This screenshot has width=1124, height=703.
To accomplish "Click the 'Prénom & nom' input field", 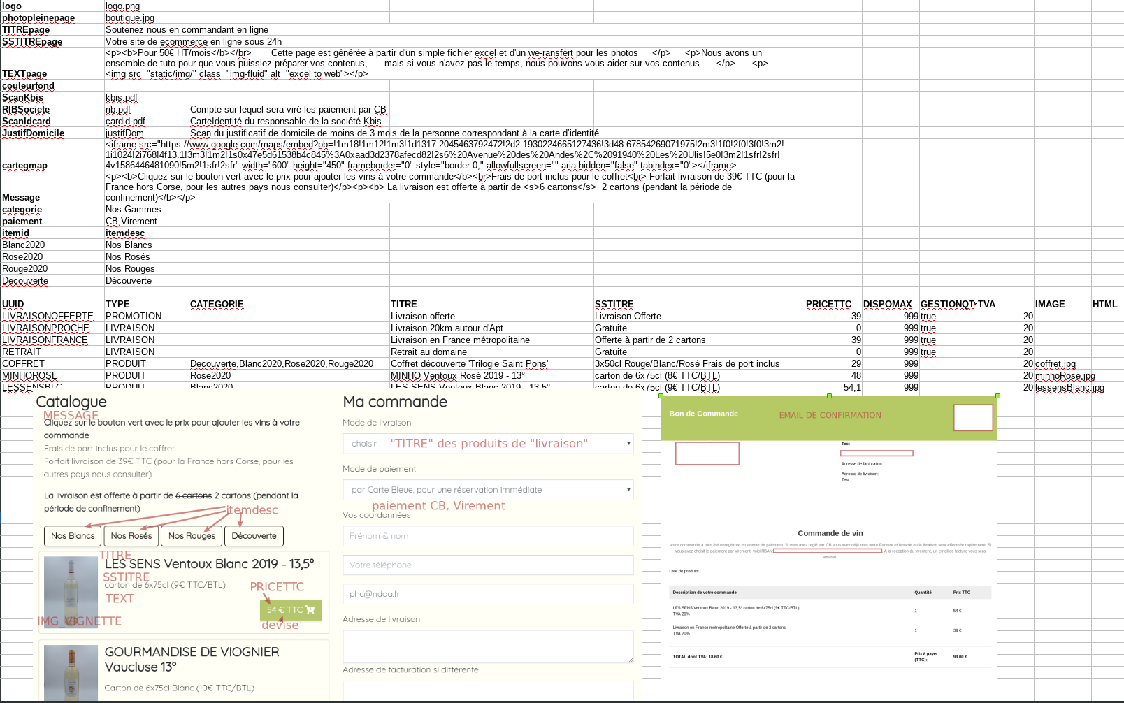I will click(x=487, y=536).
